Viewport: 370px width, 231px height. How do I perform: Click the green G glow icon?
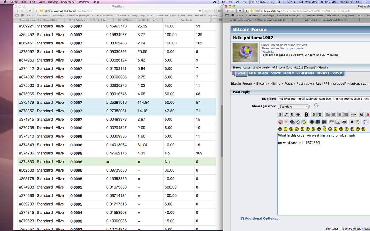click(314, 114)
